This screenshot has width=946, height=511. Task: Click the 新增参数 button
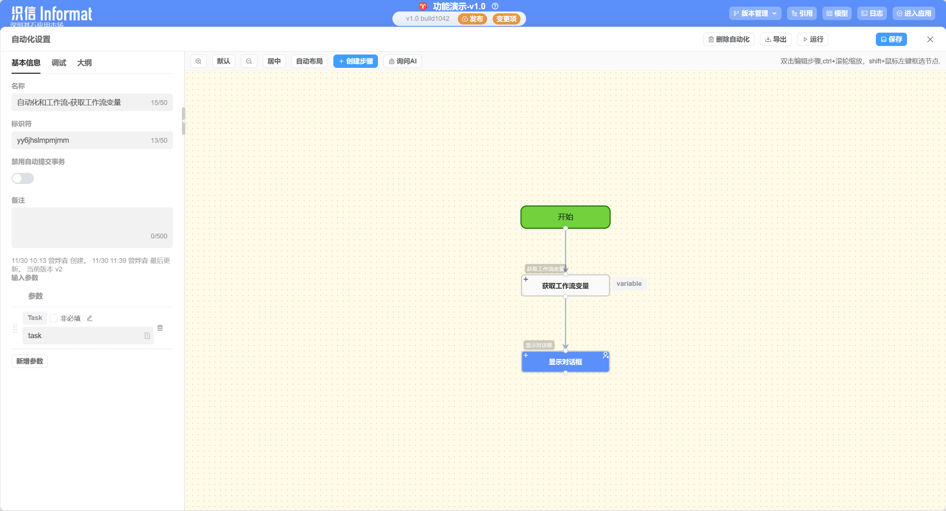(30, 361)
